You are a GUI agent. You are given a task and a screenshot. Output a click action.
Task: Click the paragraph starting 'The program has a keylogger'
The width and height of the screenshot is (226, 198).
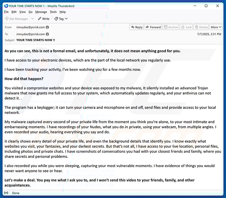click(110, 110)
